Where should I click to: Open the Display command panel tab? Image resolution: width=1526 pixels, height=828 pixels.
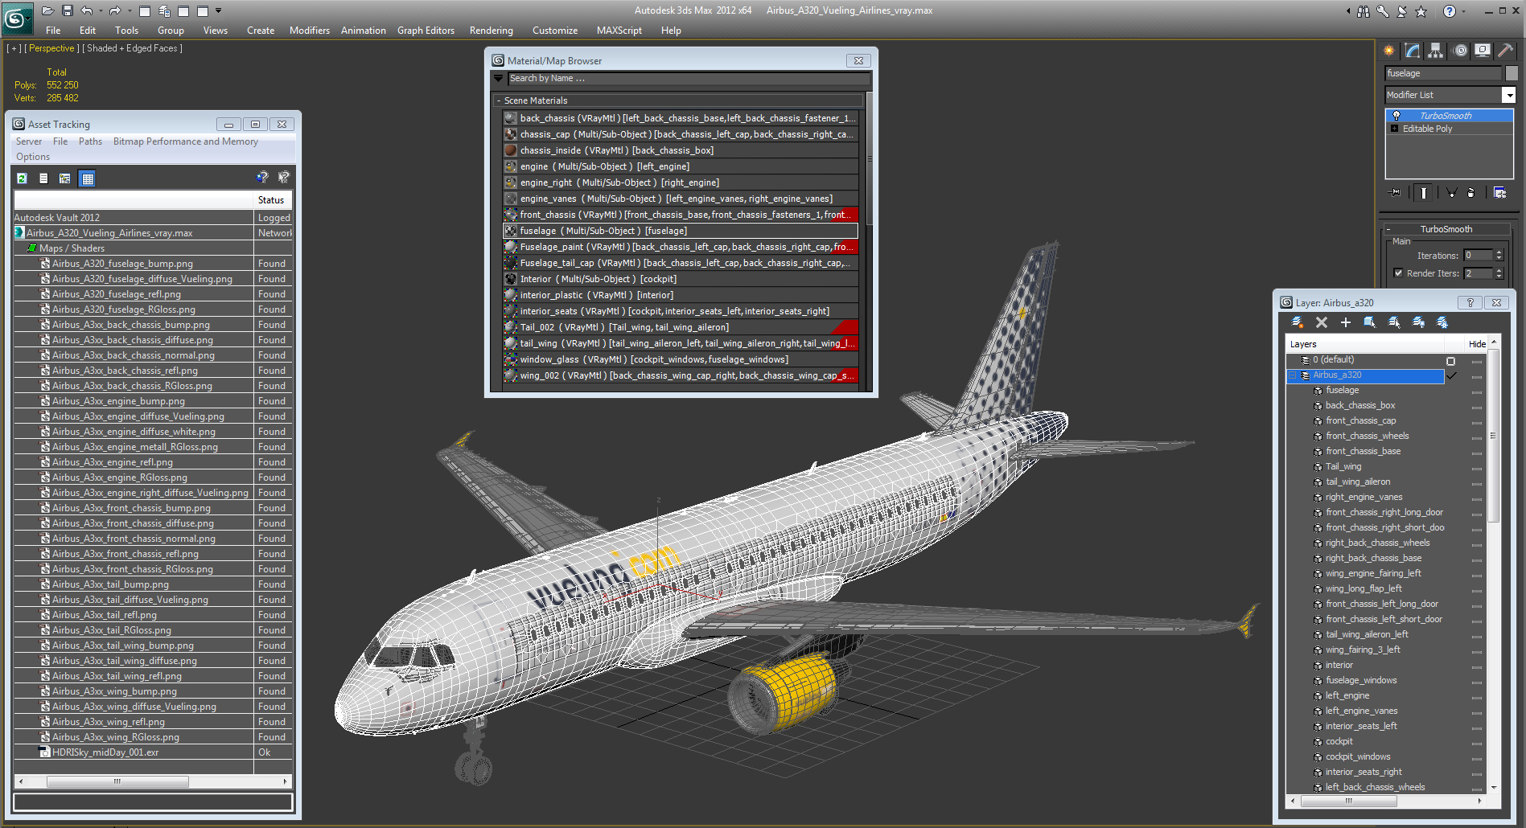(1483, 51)
